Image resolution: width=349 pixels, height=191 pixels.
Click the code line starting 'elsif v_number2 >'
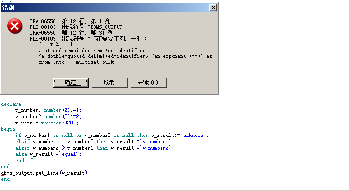pyautogui.click(x=94, y=148)
